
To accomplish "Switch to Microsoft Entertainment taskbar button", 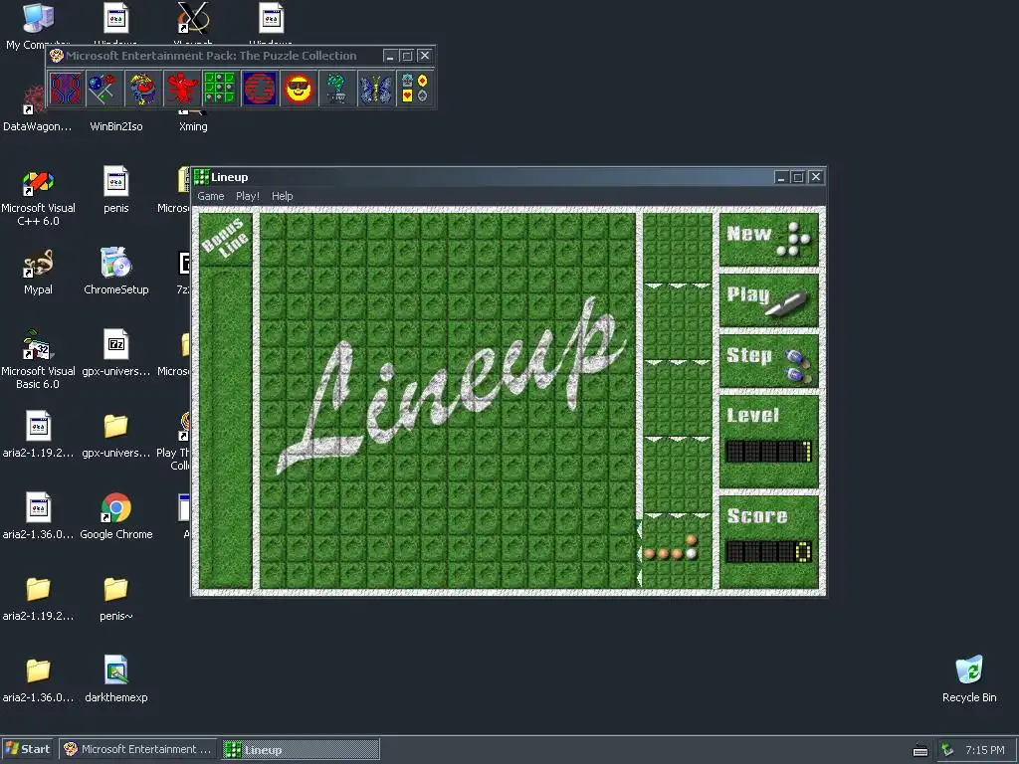I will pos(137,749).
